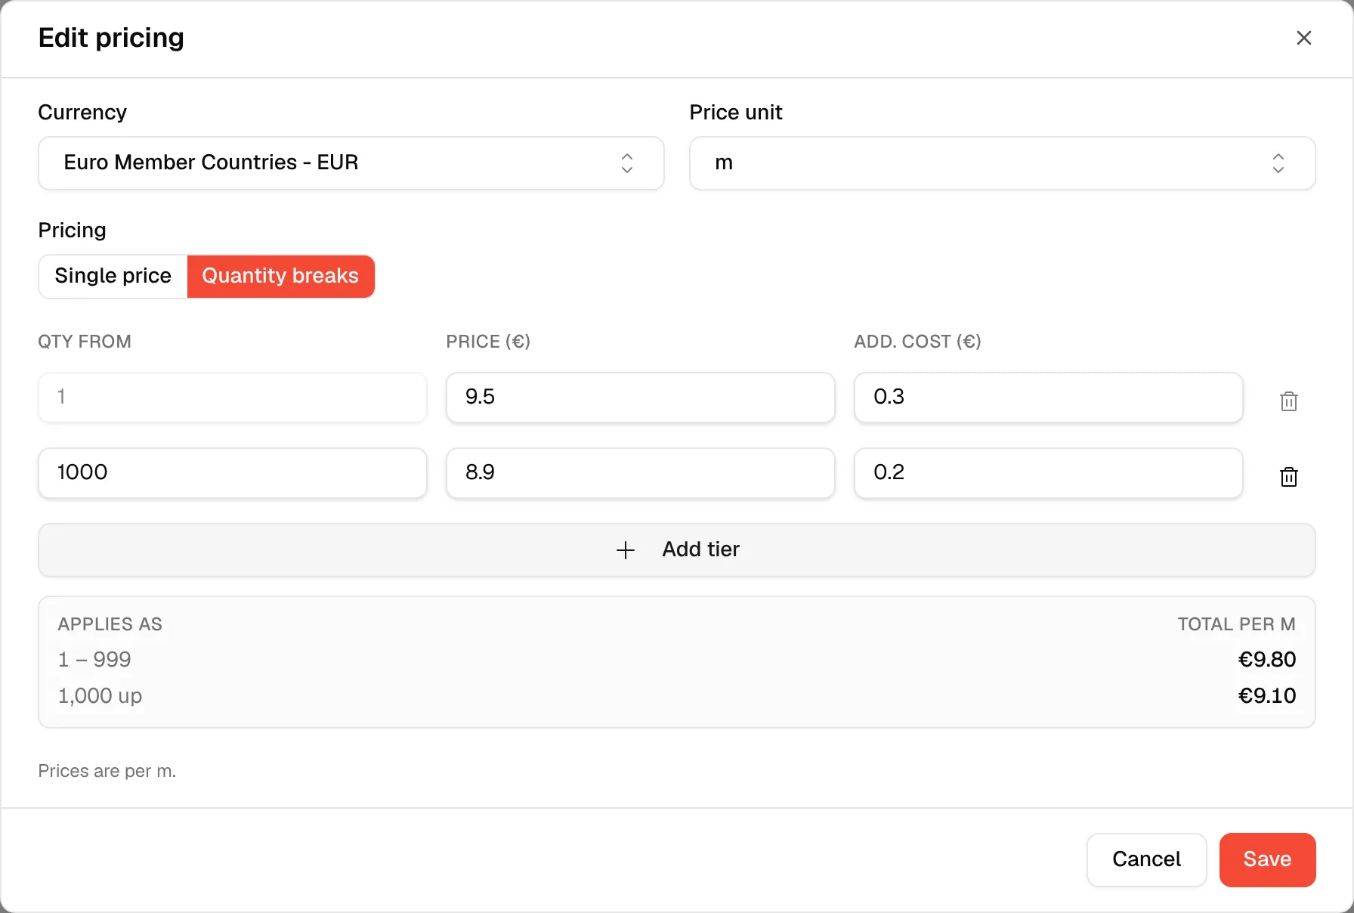Click the QTY FROM column header
The height and width of the screenshot is (913, 1354).
click(85, 342)
